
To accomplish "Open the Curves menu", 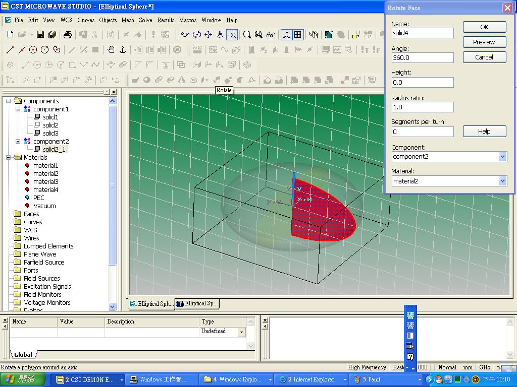I will point(86,20).
